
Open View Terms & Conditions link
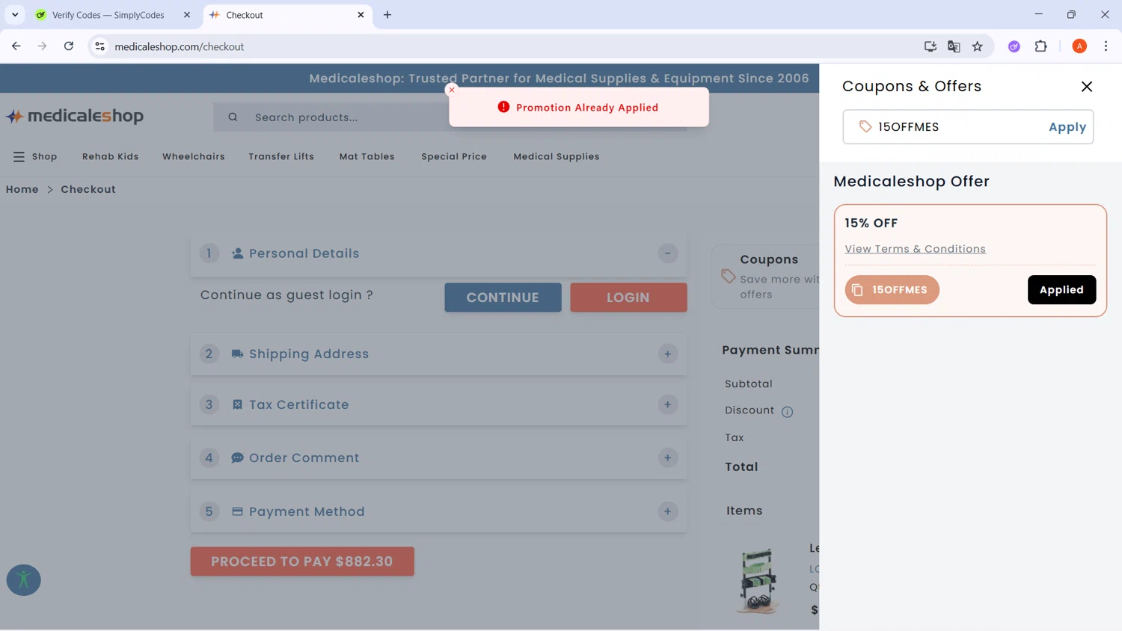915,249
